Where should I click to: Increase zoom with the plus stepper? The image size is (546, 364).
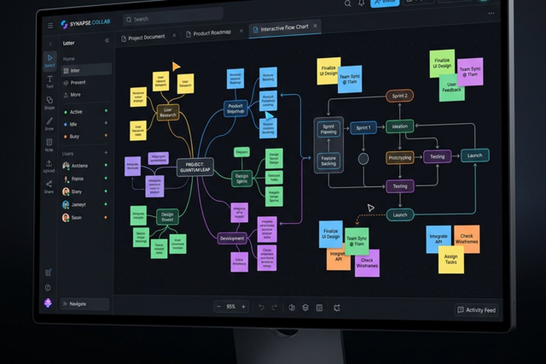click(x=243, y=307)
